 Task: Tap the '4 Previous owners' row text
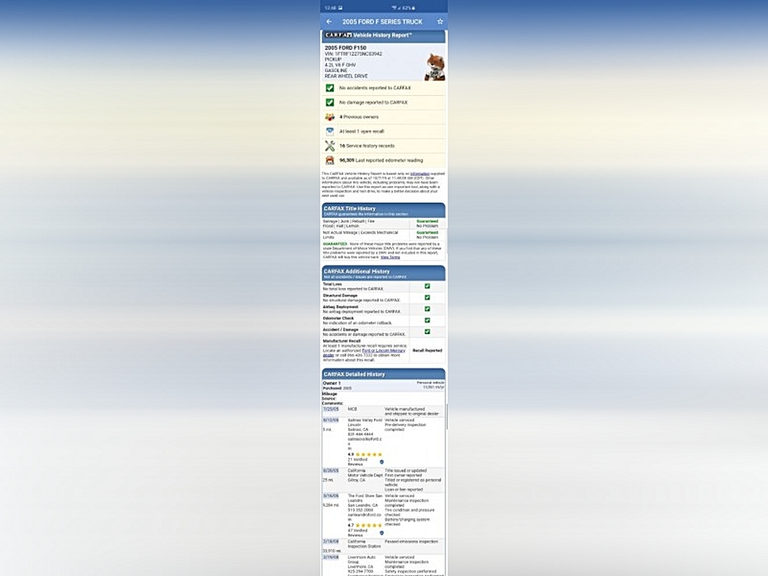[x=359, y=117]
